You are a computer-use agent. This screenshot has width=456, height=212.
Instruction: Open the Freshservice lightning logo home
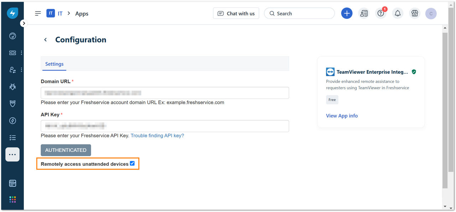click(x=12, y=13)
